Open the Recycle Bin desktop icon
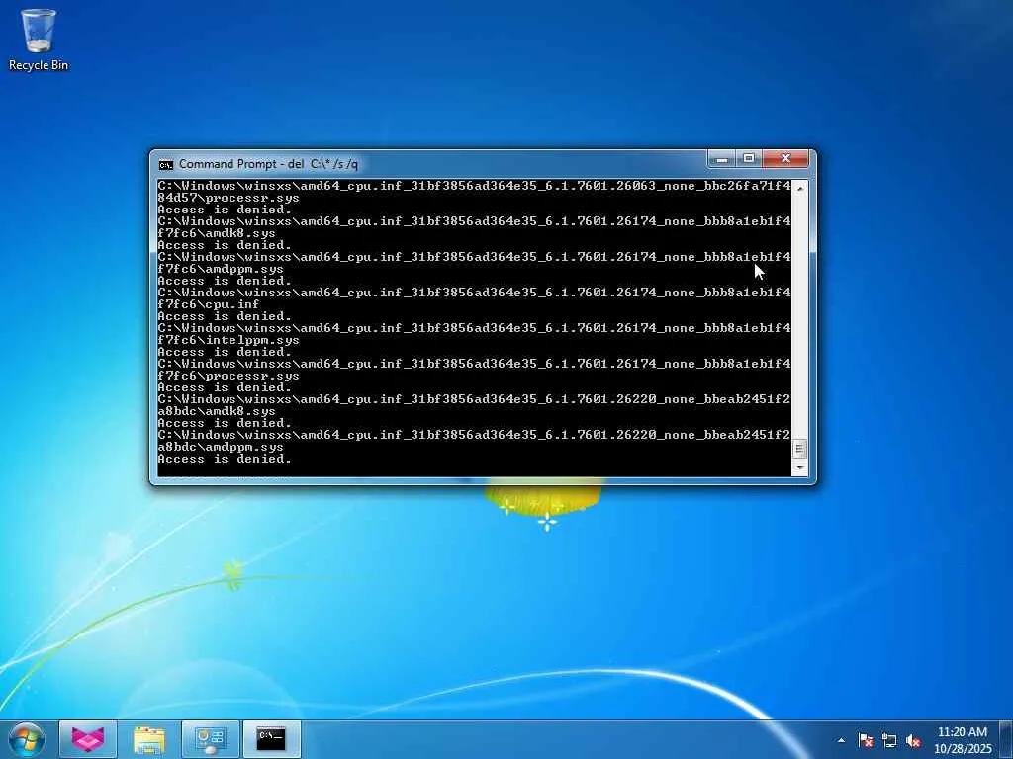The height and width of the screenshot is (759, 1013). [x=39, y=40]
